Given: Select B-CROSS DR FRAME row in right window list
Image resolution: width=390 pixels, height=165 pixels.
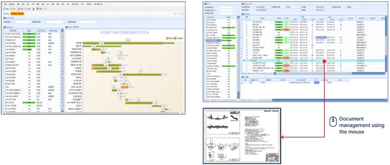Looking at the screenshot, I should tap(221, 89).
